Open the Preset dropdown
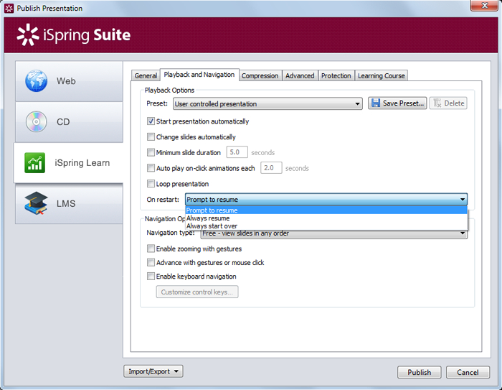502x390 pixels. tap(267, 103)
